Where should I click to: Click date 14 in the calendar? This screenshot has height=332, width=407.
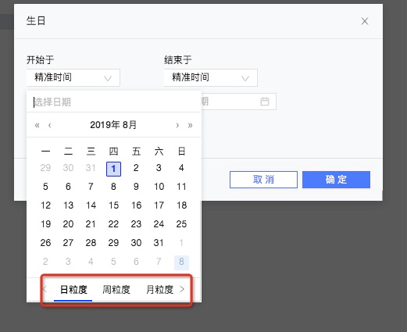(91, 205)
